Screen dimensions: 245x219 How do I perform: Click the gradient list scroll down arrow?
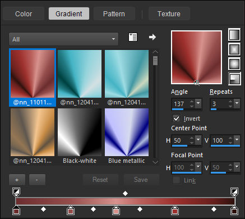[x=155, y=162]
